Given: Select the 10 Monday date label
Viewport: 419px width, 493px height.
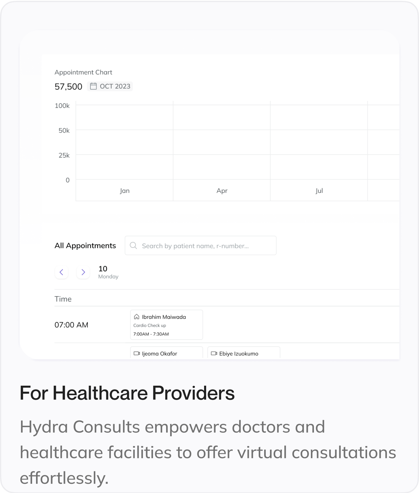Looking at the screenshot, I should [x=108, y=272].
